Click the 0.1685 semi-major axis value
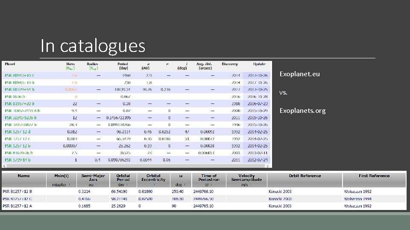Screen dimensions: 410x230 84,206
